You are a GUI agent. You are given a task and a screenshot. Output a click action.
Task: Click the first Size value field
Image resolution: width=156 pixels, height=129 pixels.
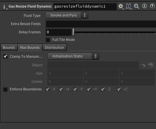tap(65, 73)
